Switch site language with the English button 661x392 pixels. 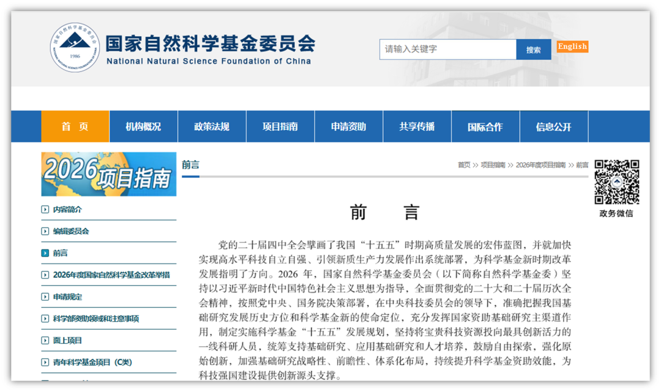tap(572, 46)
